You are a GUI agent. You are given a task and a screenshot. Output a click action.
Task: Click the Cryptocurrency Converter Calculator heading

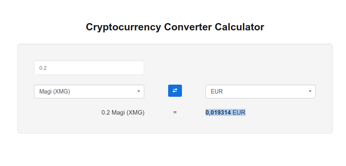tap(175, 27)
